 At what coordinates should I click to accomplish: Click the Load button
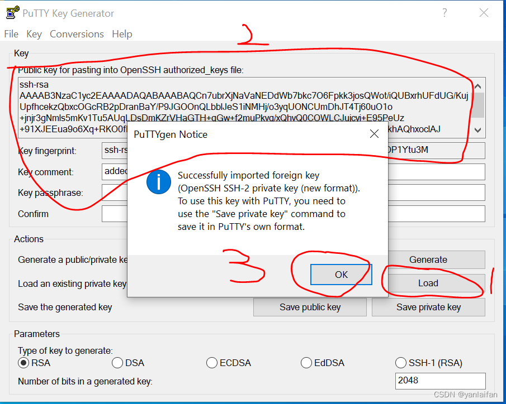(428, 283)
